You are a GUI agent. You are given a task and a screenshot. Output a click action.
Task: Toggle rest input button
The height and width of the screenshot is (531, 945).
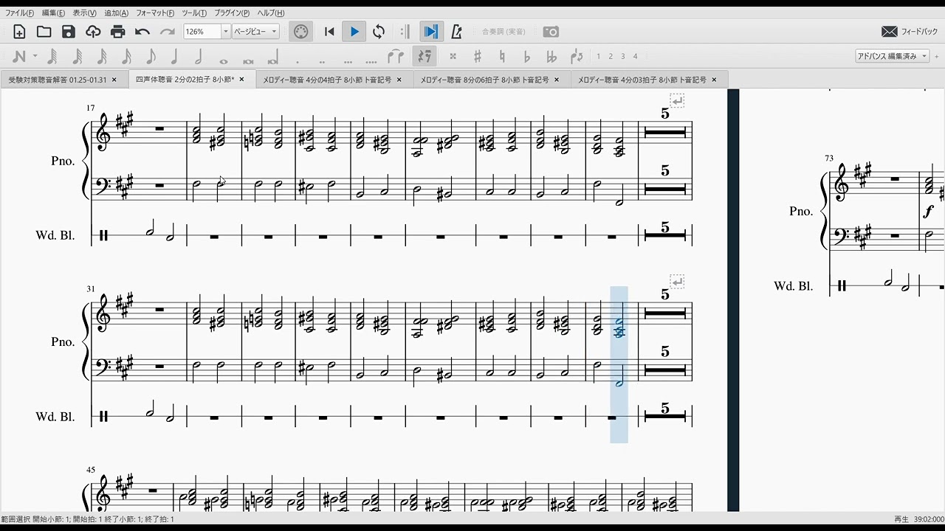coord(424,56)
